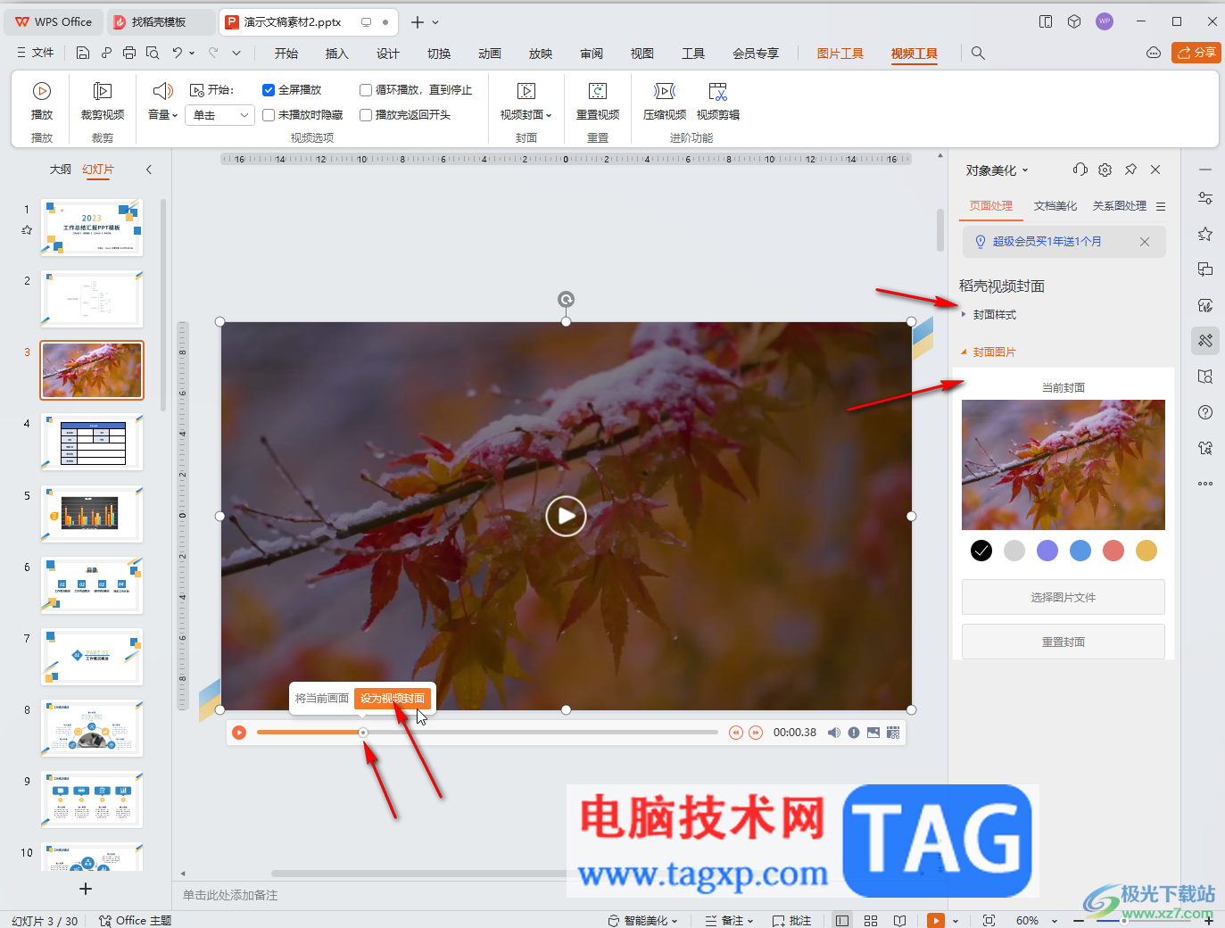Click the video clip icon at end of video bar

pyautogui.click(x=893, y=733)
